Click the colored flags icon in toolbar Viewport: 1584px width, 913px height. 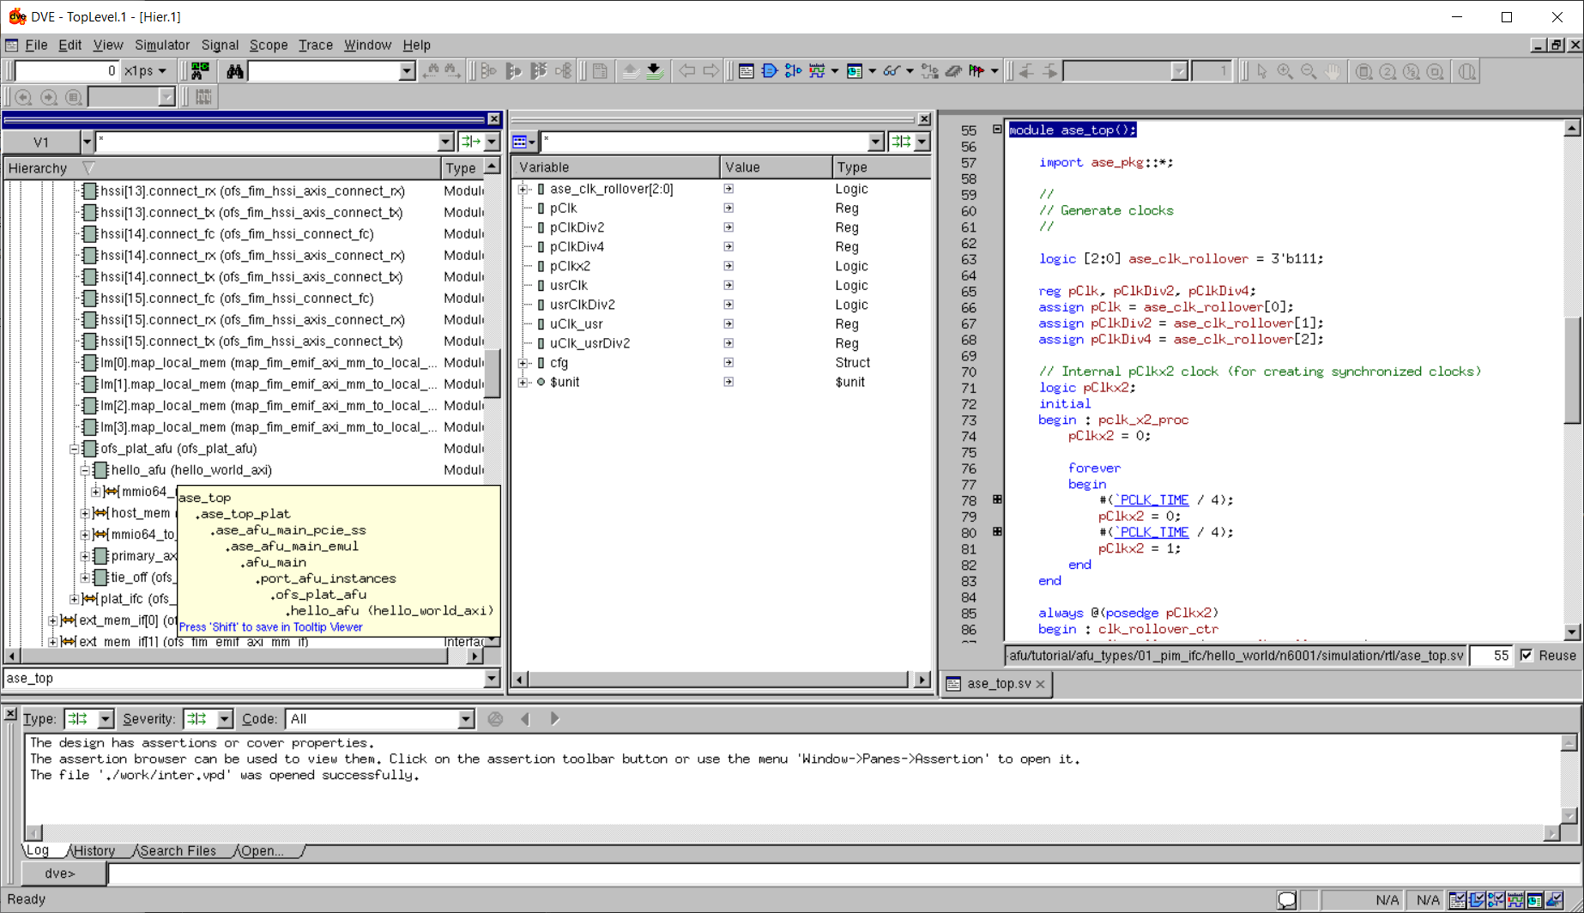click(976, 71)
